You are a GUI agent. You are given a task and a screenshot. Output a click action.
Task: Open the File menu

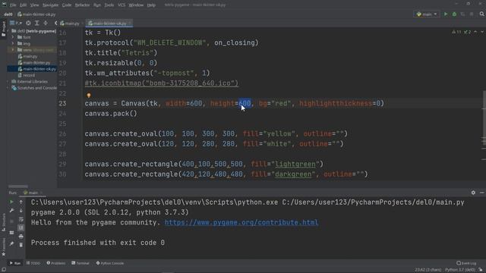(x=13, y=5)
